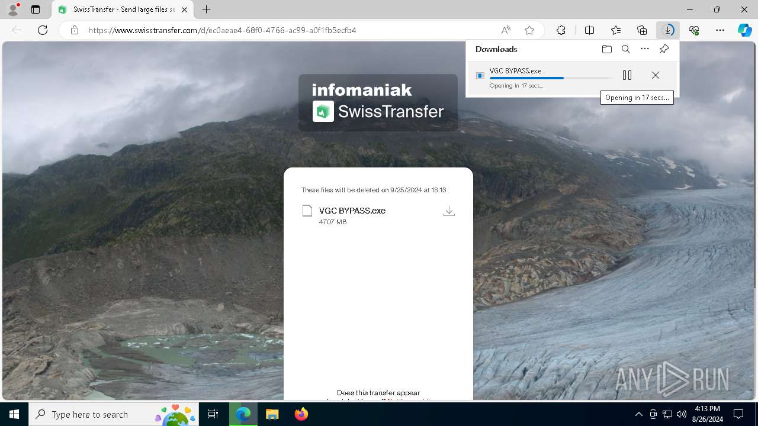Viewport: 758px width, 426px height.
Task: Toggle the Downloads toolbar button
Action: (668, 30)
